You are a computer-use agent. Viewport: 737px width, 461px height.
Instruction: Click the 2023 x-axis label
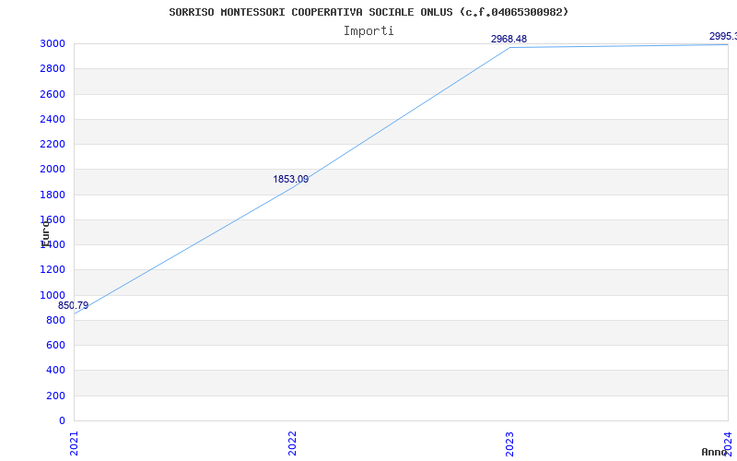click(x=509, y=443)
